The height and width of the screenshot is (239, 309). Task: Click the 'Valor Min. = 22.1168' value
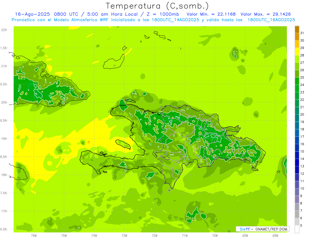coord(211,14)
